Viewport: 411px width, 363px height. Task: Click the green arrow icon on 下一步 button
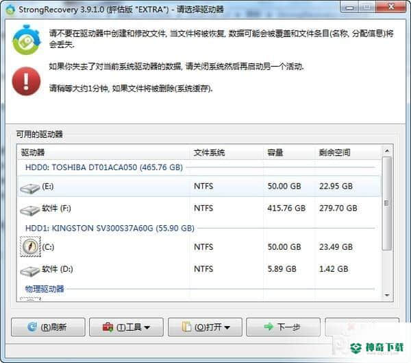(269, 327)
